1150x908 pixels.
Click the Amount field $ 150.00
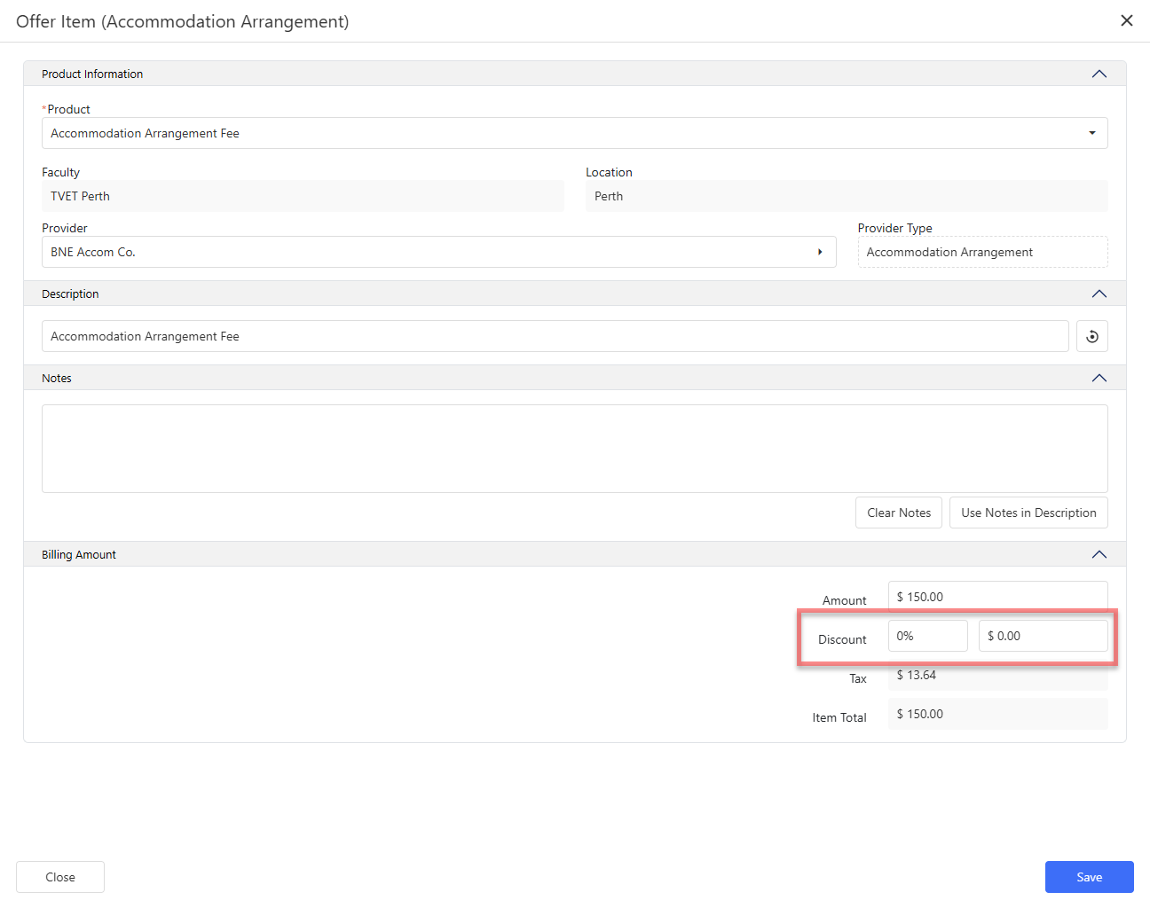998,597
